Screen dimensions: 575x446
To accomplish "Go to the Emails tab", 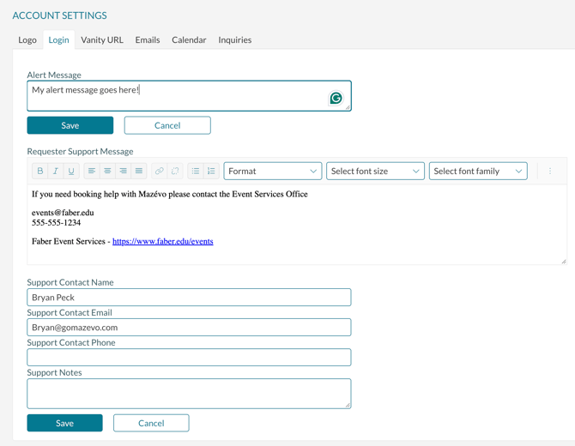I will 148,40.
